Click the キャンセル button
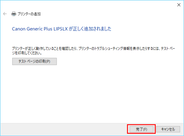 (x=168, y=129)
